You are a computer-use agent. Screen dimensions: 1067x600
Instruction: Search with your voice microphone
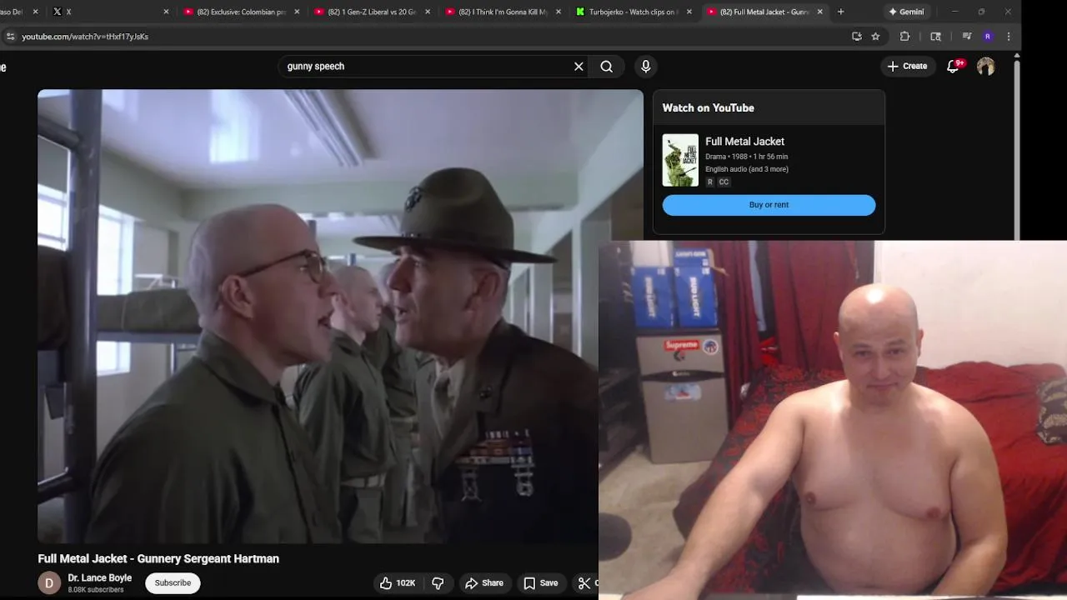coord(646,67)
